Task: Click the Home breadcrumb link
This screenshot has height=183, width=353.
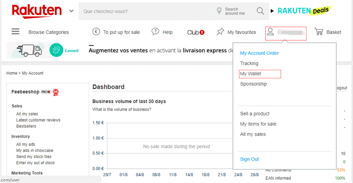Action: tap(12, 73)
